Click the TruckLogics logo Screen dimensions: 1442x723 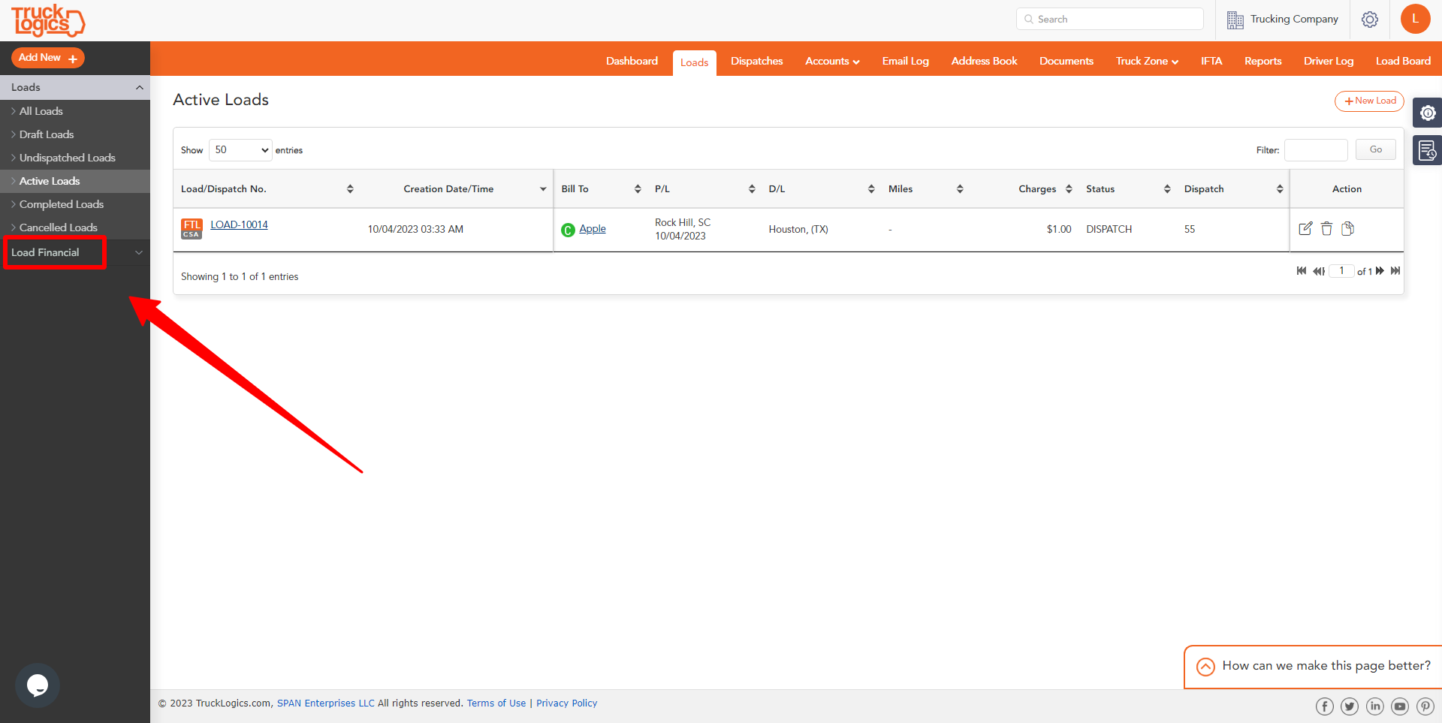coord(47,20)
